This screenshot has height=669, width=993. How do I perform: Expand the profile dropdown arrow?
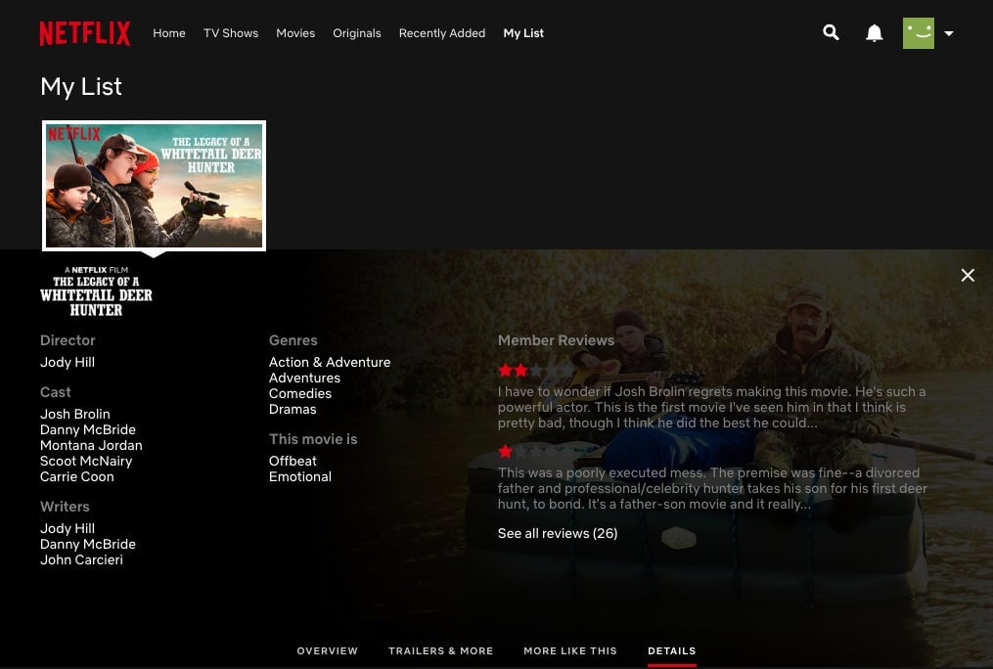pos(949,33)
